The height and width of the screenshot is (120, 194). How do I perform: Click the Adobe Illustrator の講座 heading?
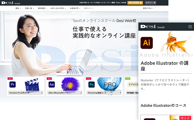tap(164, 66)
